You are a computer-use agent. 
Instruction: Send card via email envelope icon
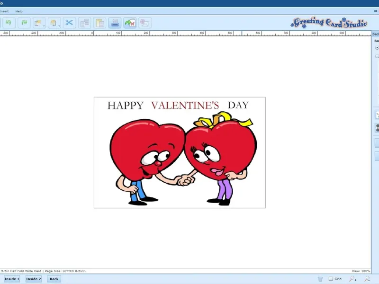(x=145, y=23)
